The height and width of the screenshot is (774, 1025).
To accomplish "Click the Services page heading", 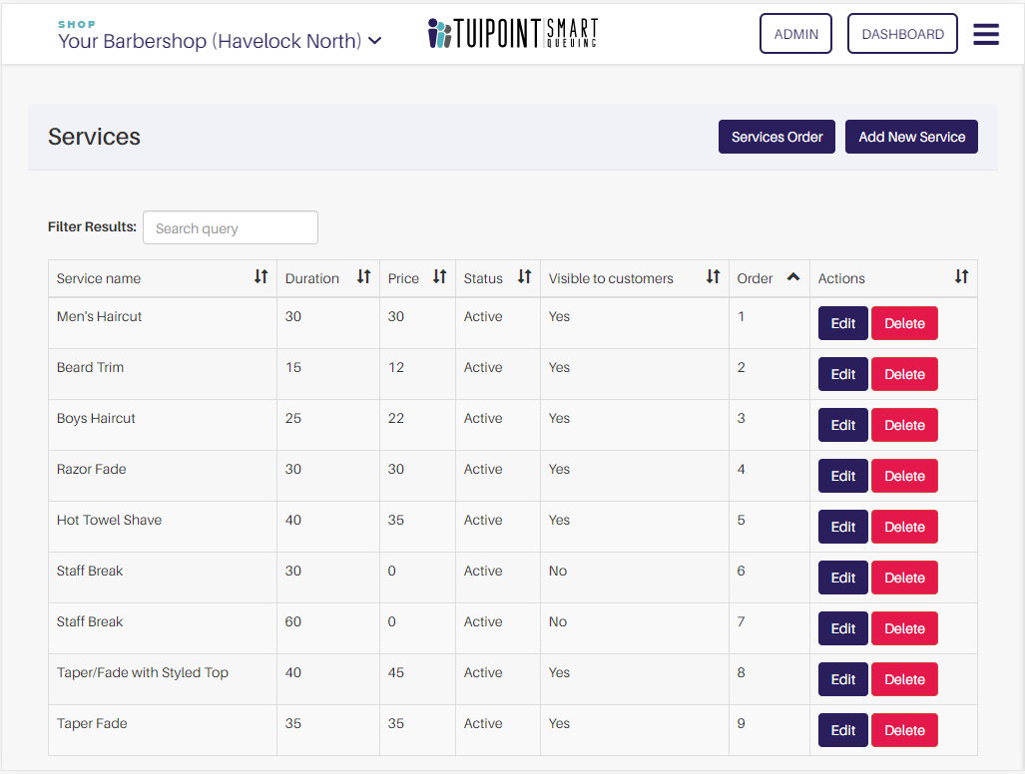I will click(94, 137).
